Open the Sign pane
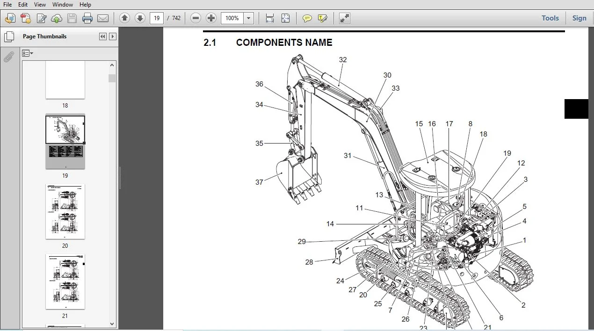Screen dimensions: 594x331 pyautogui.click(x=579, y=18)
